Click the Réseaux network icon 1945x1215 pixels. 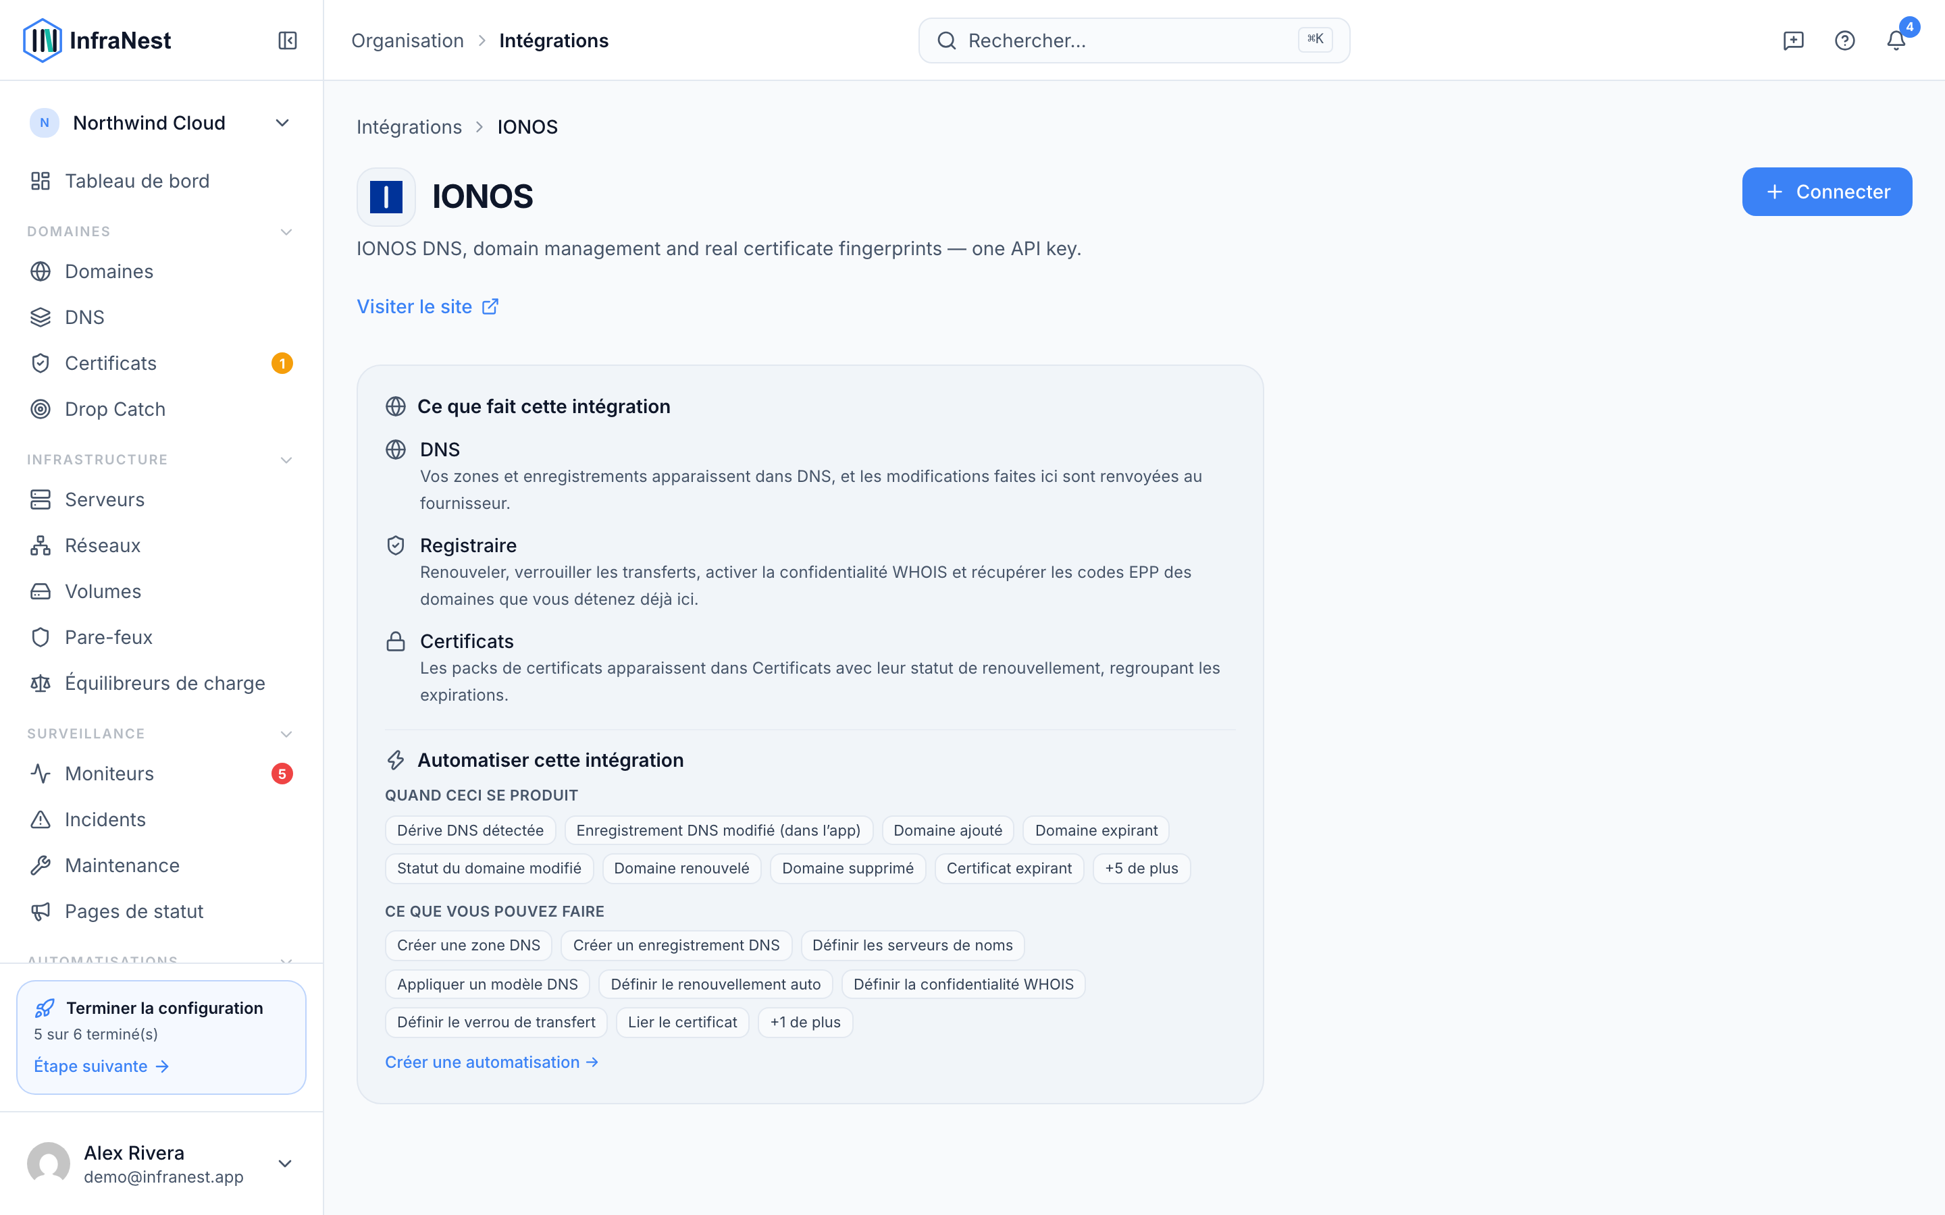(x=41, y=545)
